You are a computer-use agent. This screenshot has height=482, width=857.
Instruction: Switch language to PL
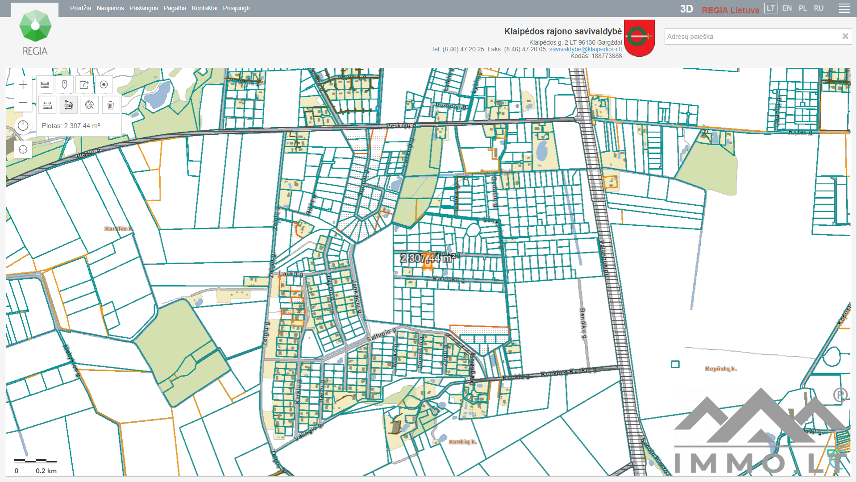[x=803, y=8]
